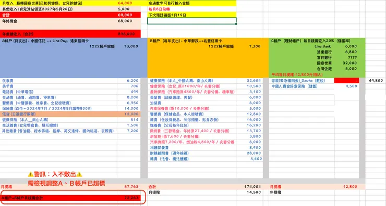The image size is (386, 206).
Task: Select the C帳戶 月提撥 amount 12,800
Action: [x=350, y=187]
